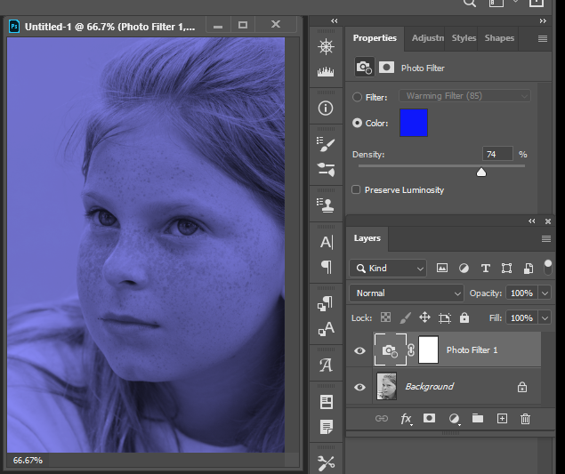The height and width of the screenshot is (474, 565).
Task: Enable the Preserve Luminosity checkbox
Action: point(356,189)
